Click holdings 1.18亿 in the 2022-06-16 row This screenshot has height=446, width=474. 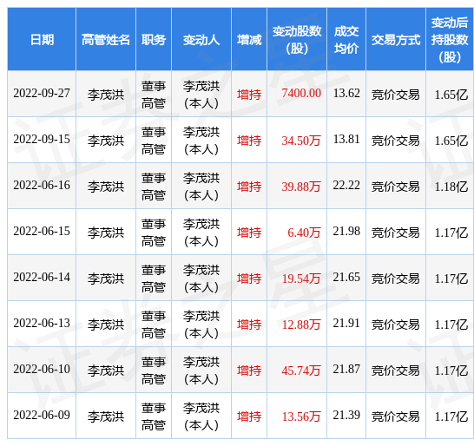pos(451,187)
